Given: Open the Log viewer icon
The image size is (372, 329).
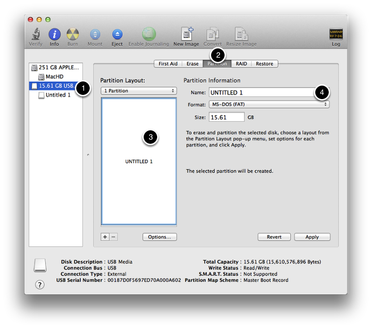Looking at the screenshot, I should (336, 34).
